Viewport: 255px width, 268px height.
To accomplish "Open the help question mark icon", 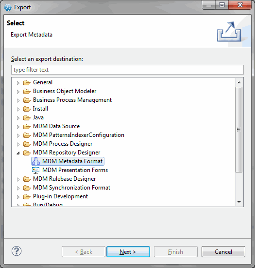I will [17, 251].
